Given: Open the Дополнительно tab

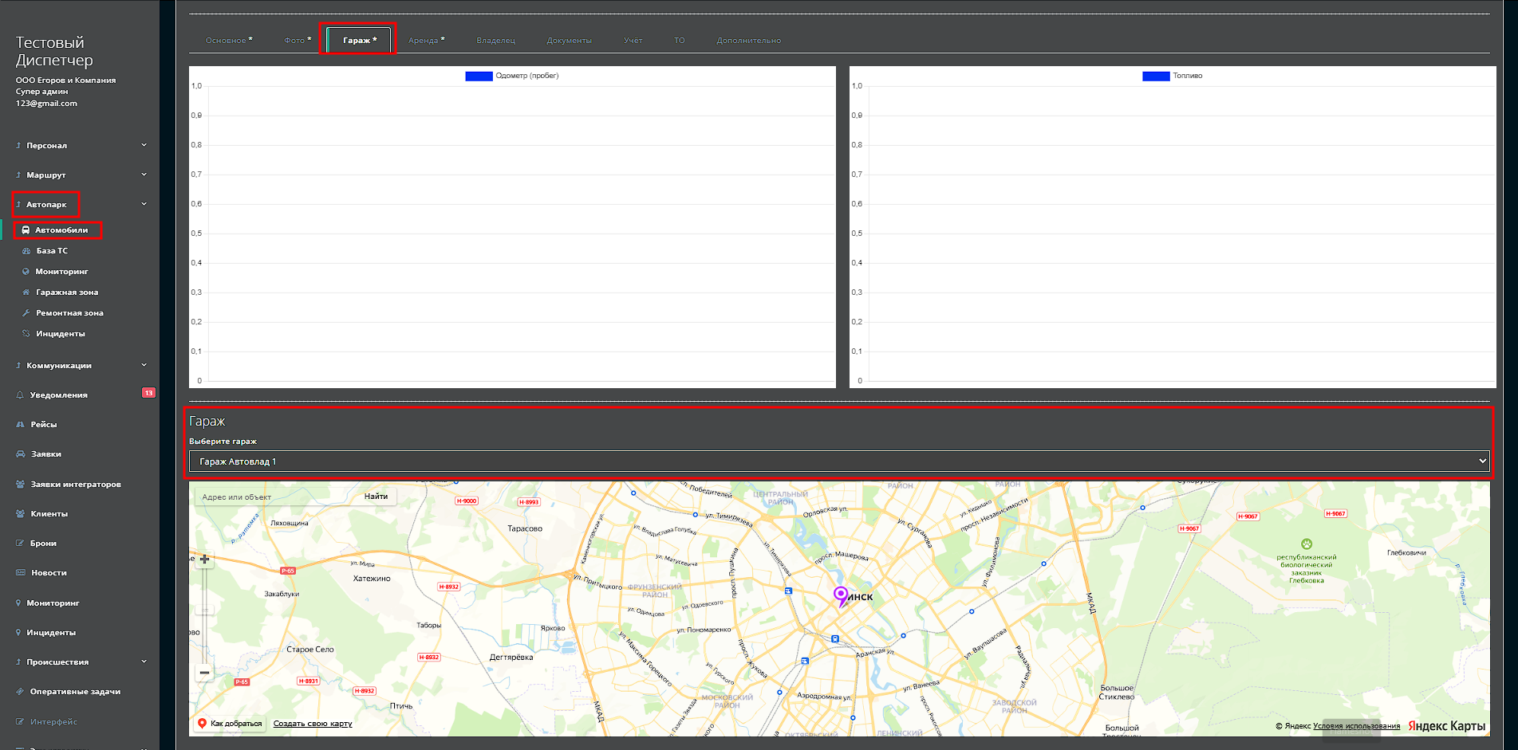Looking at the screenshot, I should (x=749, y=41).
